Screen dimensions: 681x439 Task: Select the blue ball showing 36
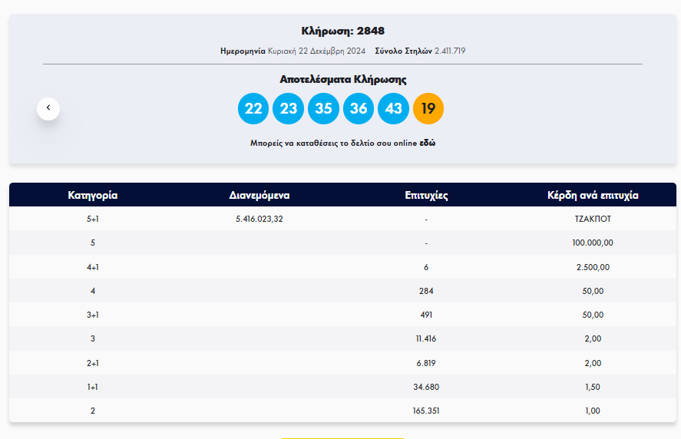coord(359,108)
